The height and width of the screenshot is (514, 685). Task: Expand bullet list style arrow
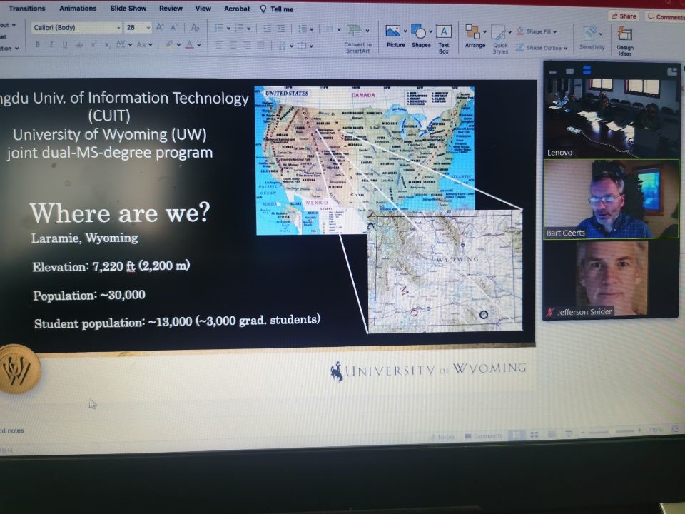coord(228,29)
